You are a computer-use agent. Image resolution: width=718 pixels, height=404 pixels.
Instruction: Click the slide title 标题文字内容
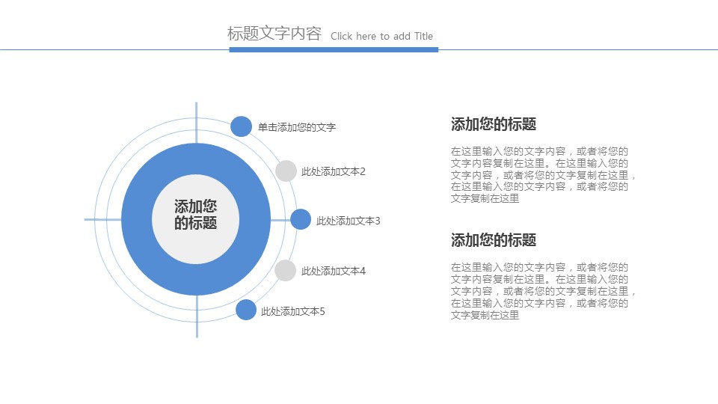point(274,34)
